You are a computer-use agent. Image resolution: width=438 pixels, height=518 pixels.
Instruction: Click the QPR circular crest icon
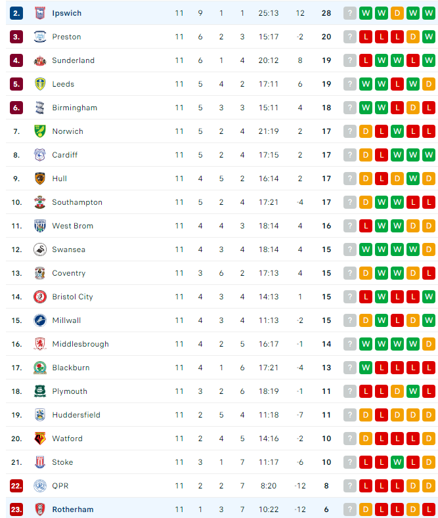(x=40, y=486)
